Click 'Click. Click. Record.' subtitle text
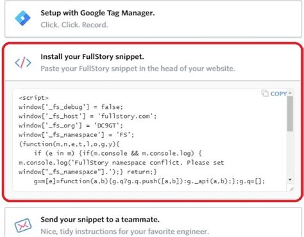This screenshot has height=237, width=304. [x=74, y=25]
